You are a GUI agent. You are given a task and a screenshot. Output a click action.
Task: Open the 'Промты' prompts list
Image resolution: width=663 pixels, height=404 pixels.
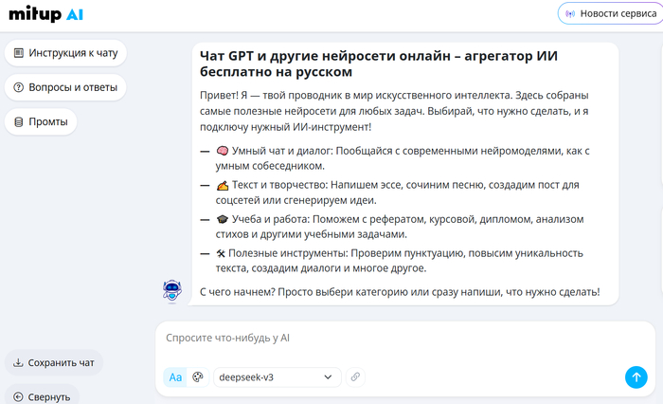42,122
